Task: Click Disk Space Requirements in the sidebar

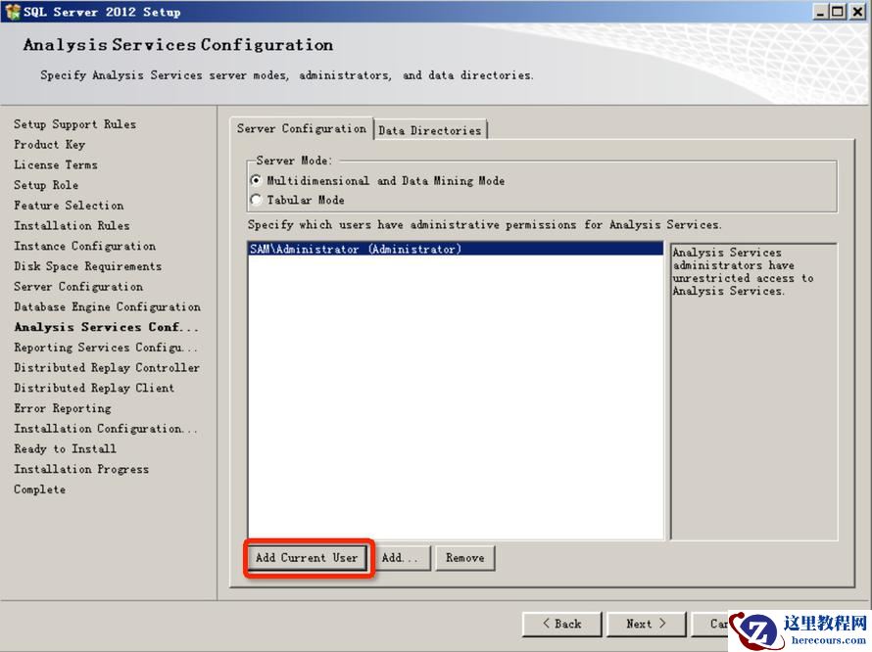Action: coord(88,266)
